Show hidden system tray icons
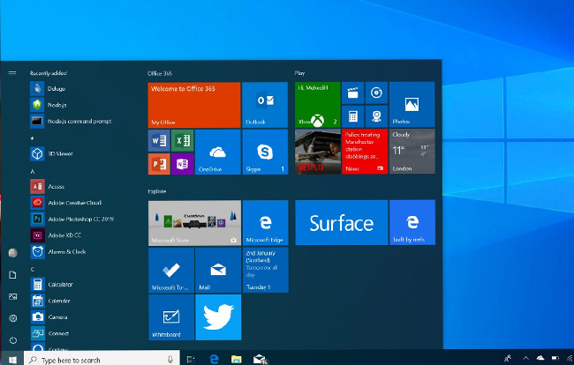 click(x=525, y=359)
